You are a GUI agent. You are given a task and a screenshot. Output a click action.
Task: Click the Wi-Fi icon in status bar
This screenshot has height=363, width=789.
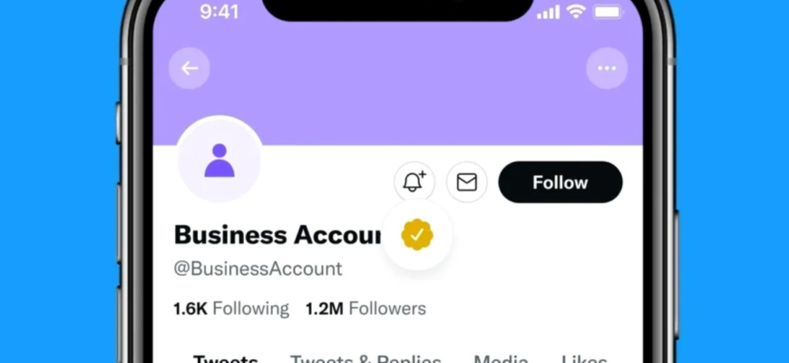575,13
